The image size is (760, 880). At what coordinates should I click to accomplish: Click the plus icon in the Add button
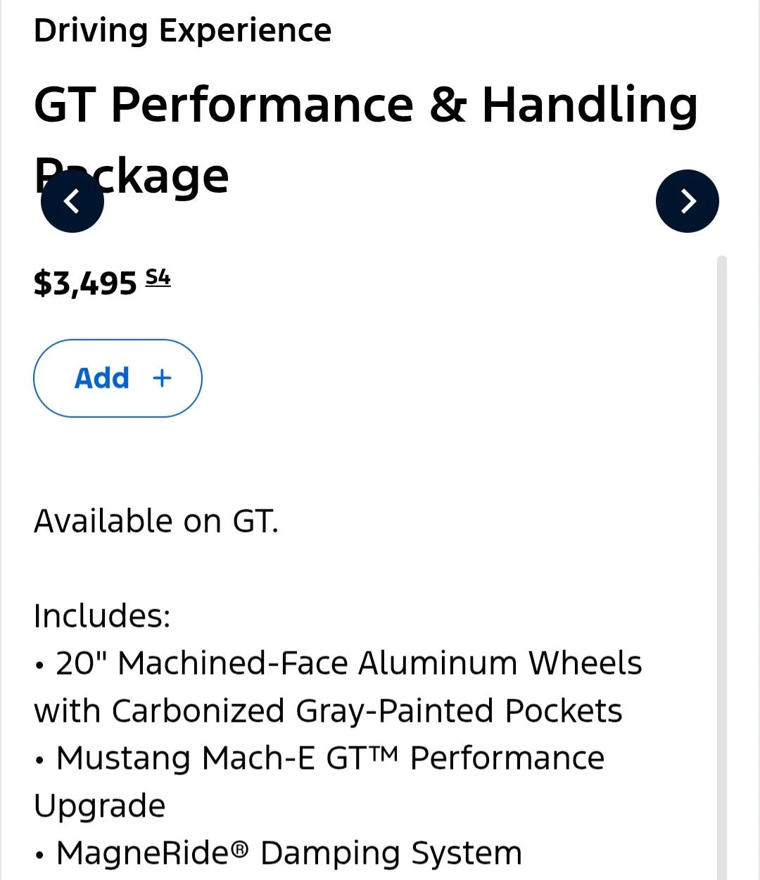point(162,378)
